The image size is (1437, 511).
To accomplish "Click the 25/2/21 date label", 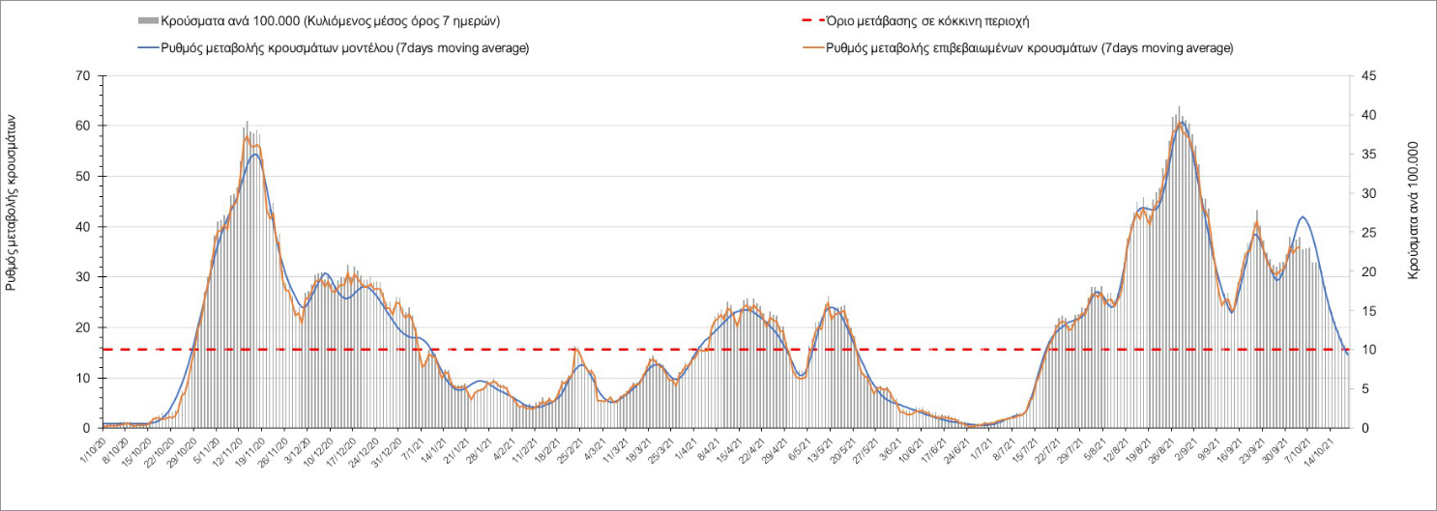I will tap(568, 449).
